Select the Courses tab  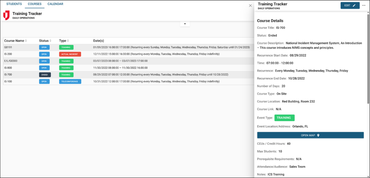click(35, 4)
